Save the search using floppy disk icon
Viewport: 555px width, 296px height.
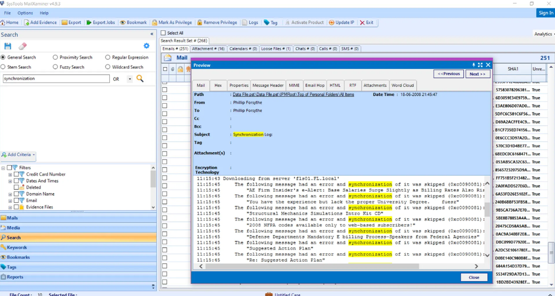click(8, 46)
